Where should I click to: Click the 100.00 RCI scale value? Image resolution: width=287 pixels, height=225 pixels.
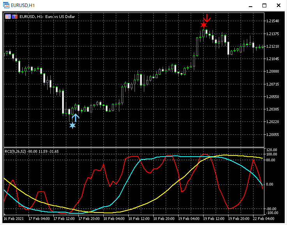tap(272, 154)
